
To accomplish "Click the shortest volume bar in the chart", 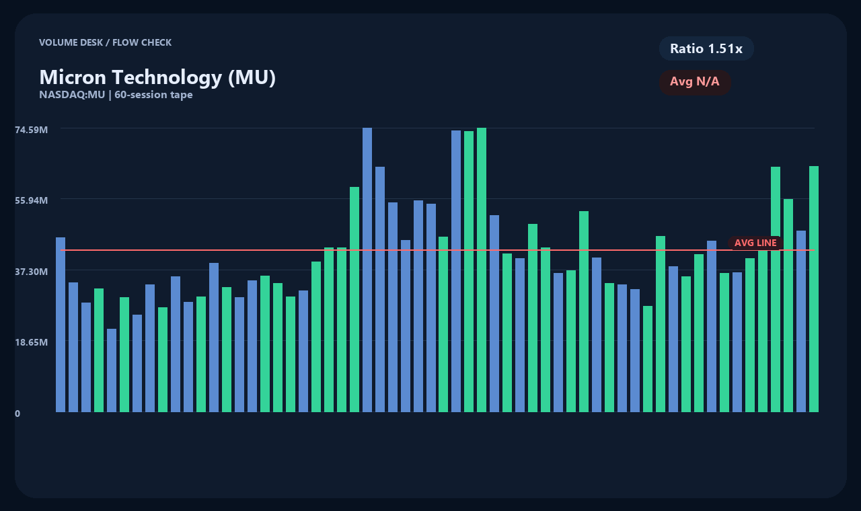I will 112,370.
